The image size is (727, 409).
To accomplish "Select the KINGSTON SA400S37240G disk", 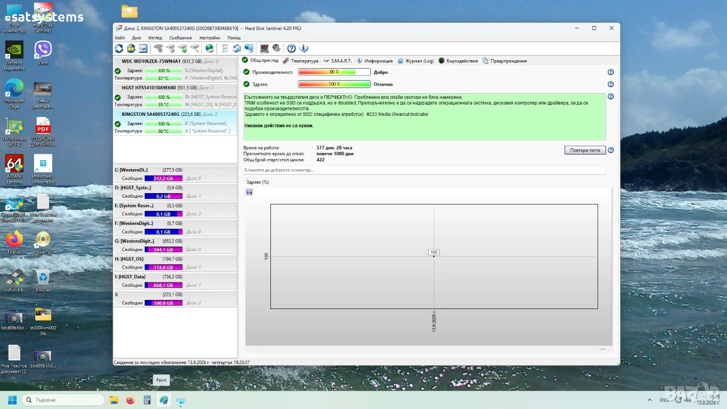I will [175, 123].
